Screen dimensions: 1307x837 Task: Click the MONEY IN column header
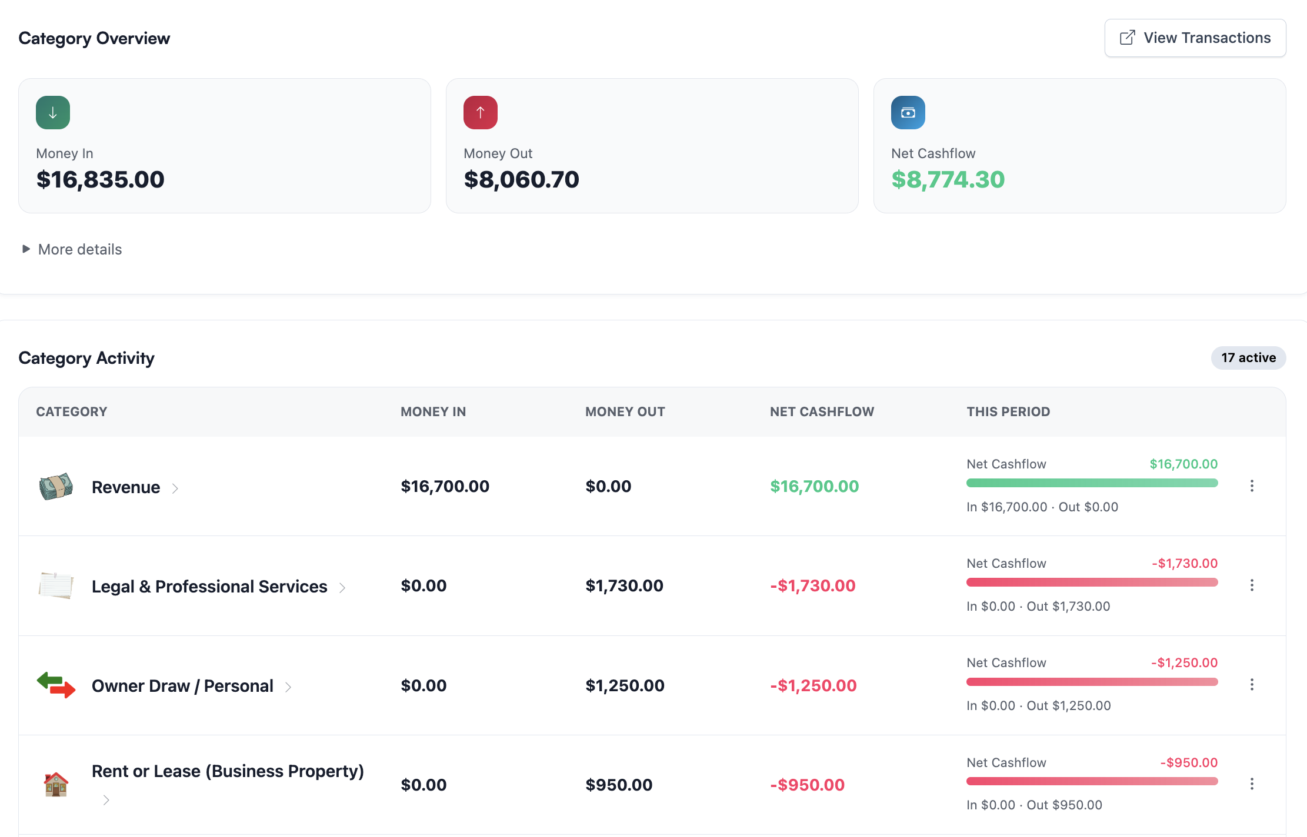tap(434, 412)
